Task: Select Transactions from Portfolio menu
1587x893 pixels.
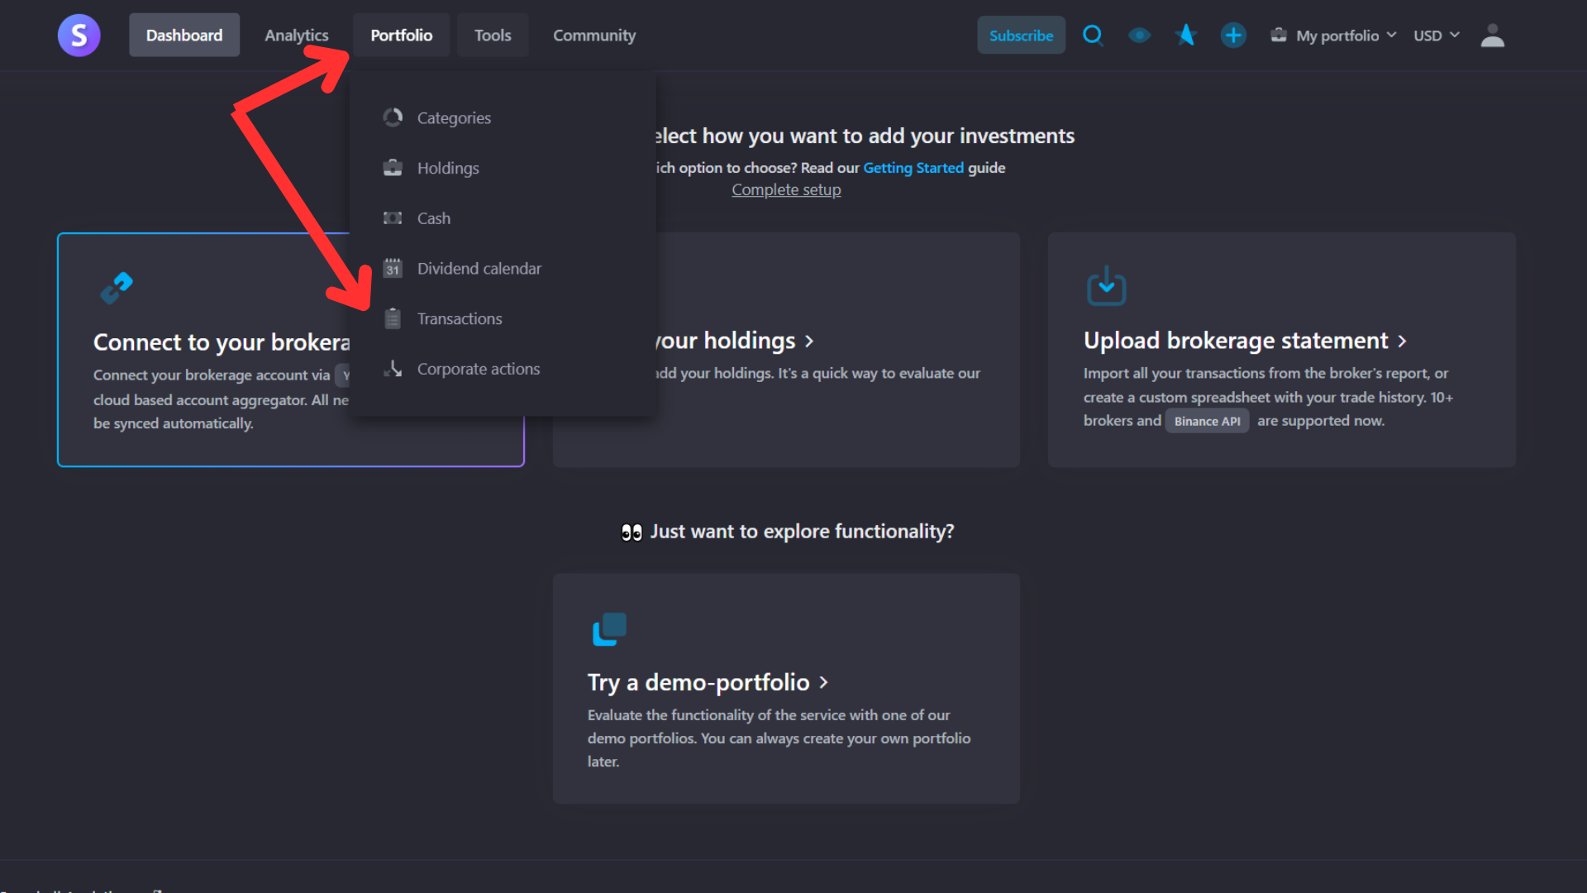Action: tap(460, 319)
